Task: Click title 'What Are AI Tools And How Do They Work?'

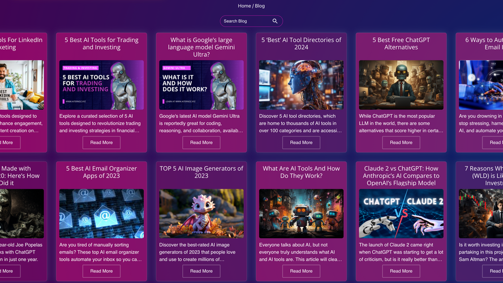Action: point(301,172)
